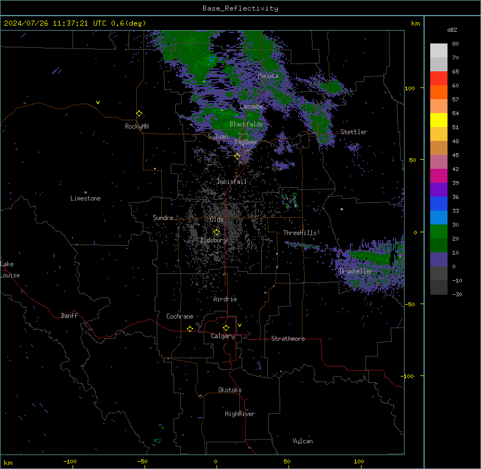
Task: Click the Cochrane city label
Action: point(180,316)
